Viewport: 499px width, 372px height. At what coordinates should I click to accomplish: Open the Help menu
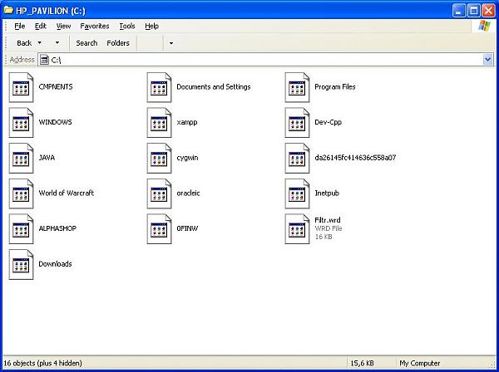pyautogui.click(x=151, y=26)
